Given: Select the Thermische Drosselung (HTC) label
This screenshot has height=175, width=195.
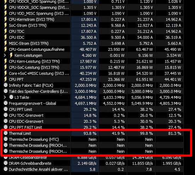Looking at the screenshot, I should pyautogui.click(x=34, y=139).
